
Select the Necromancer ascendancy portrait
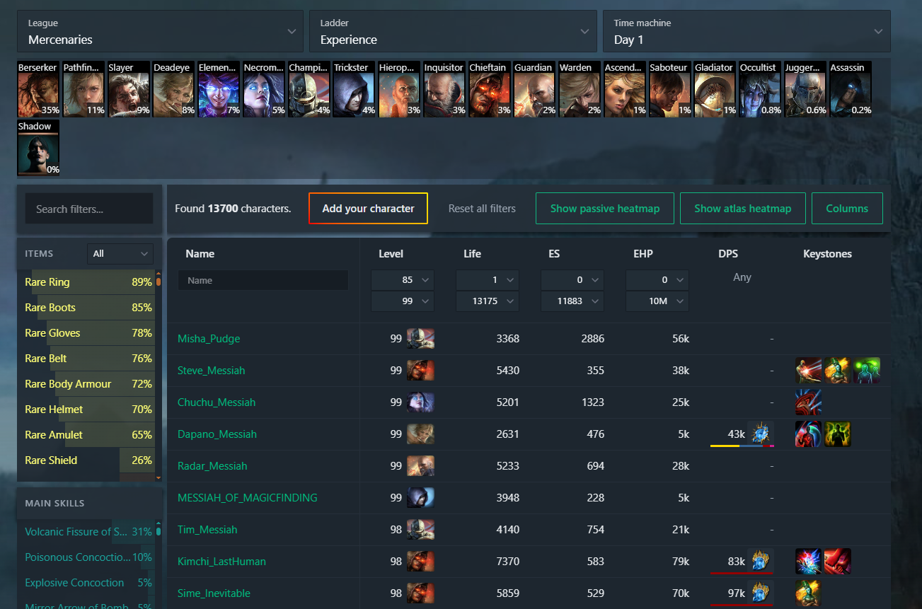(x=265, y=89)
